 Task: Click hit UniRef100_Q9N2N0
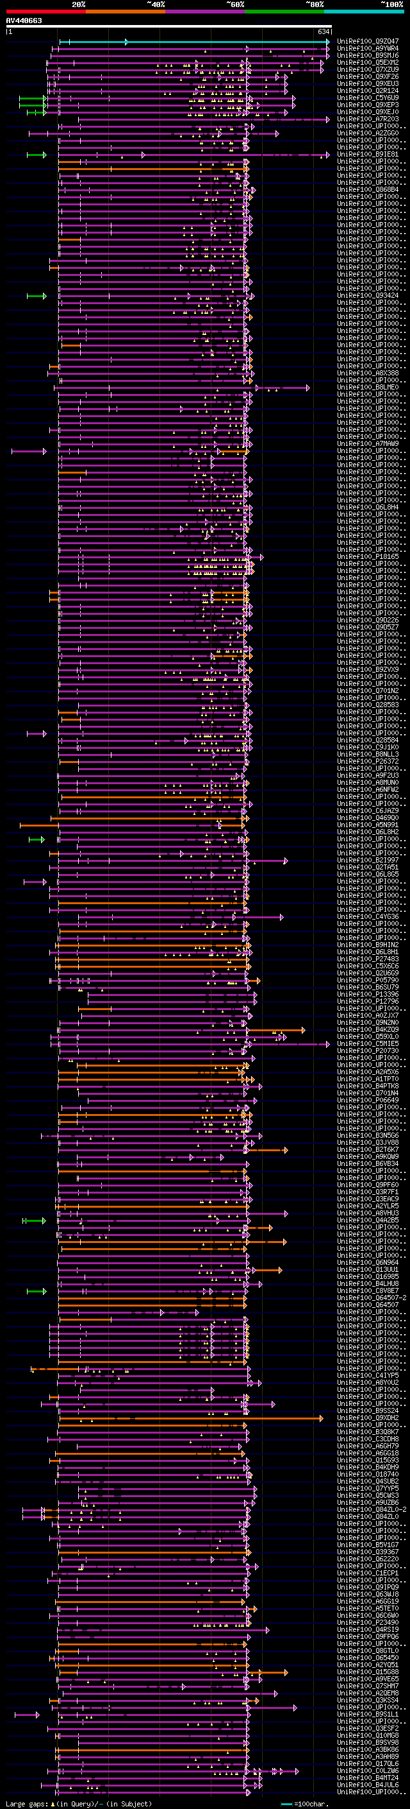point(368,1022)
